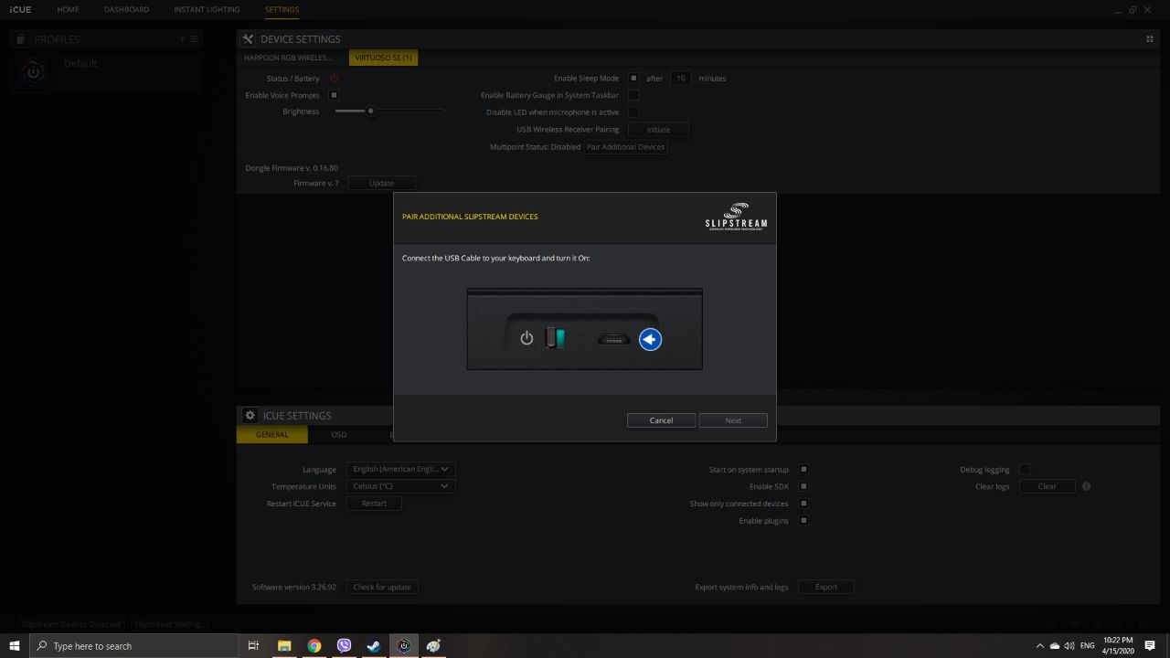1170x658 pixels.
Task: Open the Windows Start menu
Action: click(x=15, y=646)
